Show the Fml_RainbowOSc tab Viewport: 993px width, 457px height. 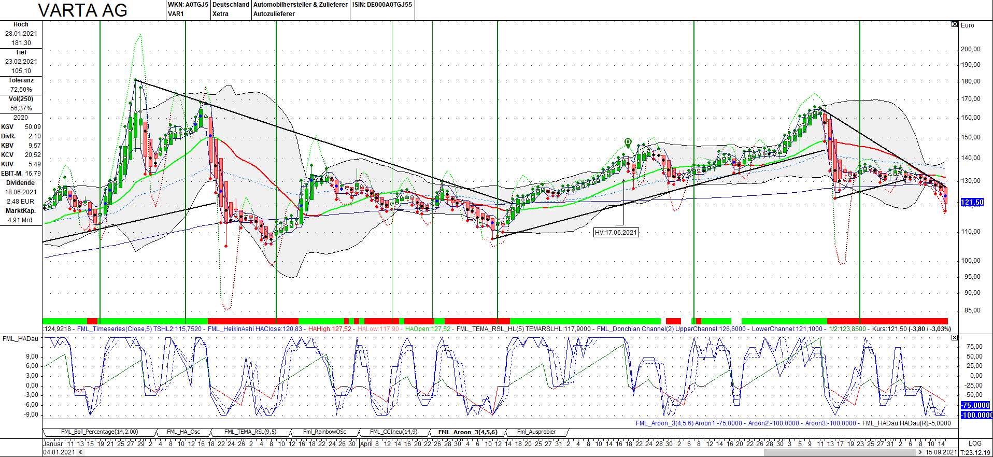[x=324, y=432]
